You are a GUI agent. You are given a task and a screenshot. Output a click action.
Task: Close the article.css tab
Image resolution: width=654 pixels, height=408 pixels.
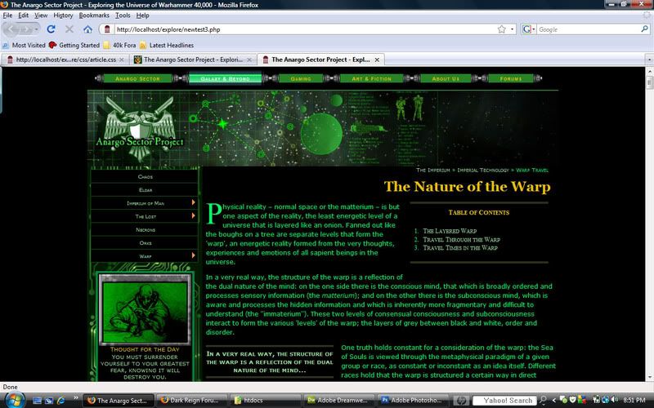pyautogui.click(x=121, y=60)
